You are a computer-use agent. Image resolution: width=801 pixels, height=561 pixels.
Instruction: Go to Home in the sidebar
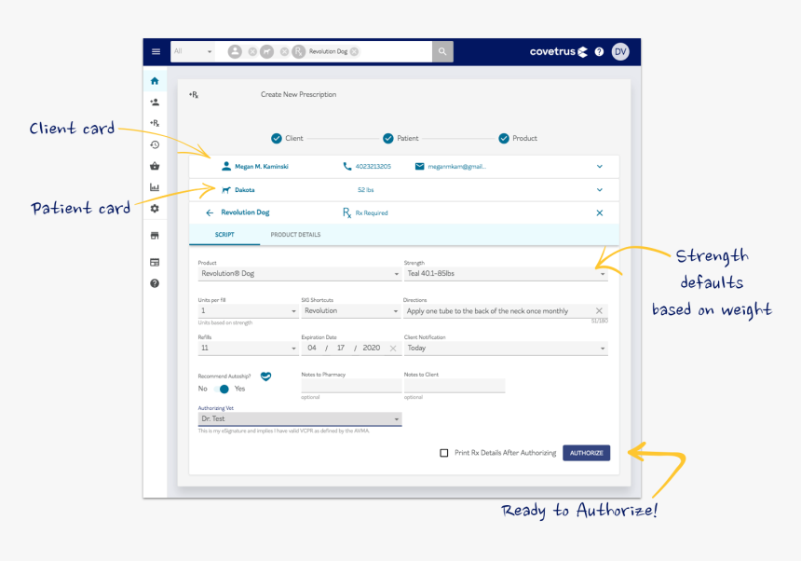pyautogui.click(x=155, y=81)
